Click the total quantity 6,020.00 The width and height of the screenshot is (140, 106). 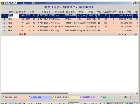click(x=122, y=34)
